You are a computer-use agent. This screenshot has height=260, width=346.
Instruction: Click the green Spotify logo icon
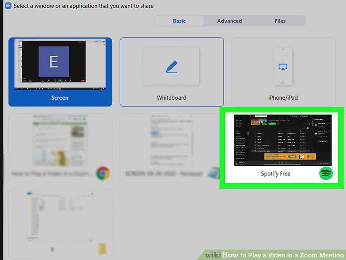coord(326,173)
